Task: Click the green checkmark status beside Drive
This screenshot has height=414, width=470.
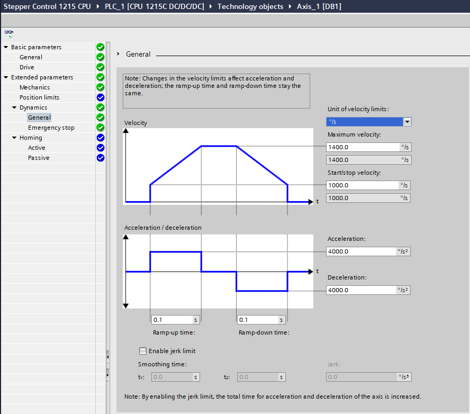Action: [x=101, y=67]
